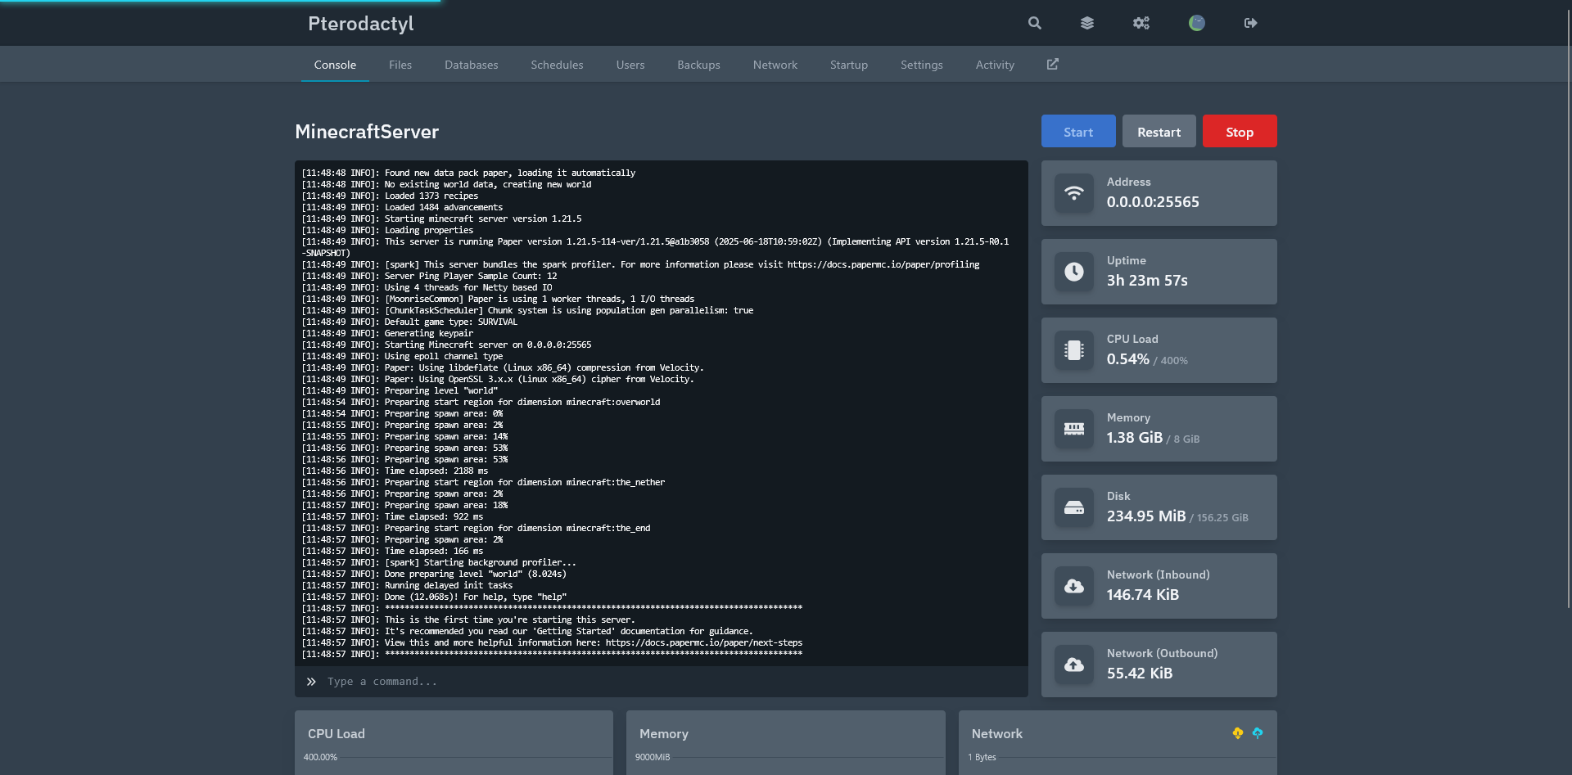Click the memory value 1.38 GiB

coord(1135,438)
